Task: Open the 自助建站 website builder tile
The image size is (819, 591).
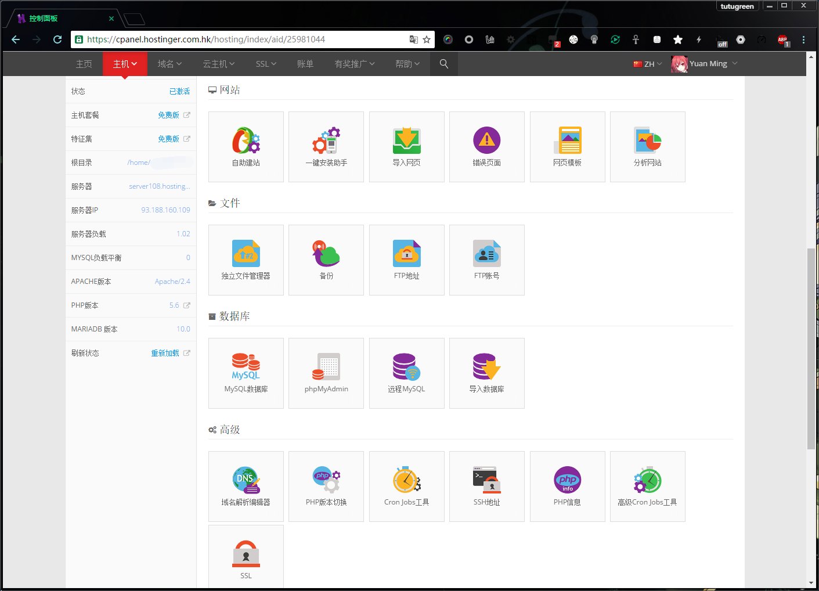Action: coord(246,147)
